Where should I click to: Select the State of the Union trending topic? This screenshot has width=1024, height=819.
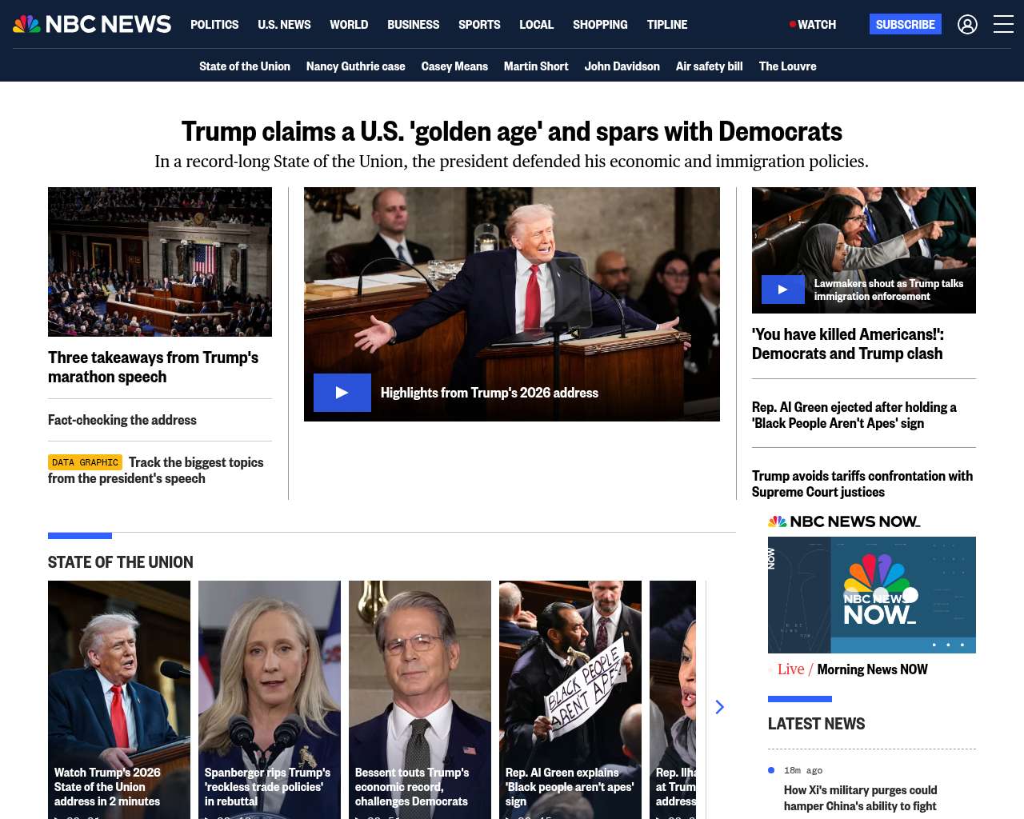coord(245,66)
